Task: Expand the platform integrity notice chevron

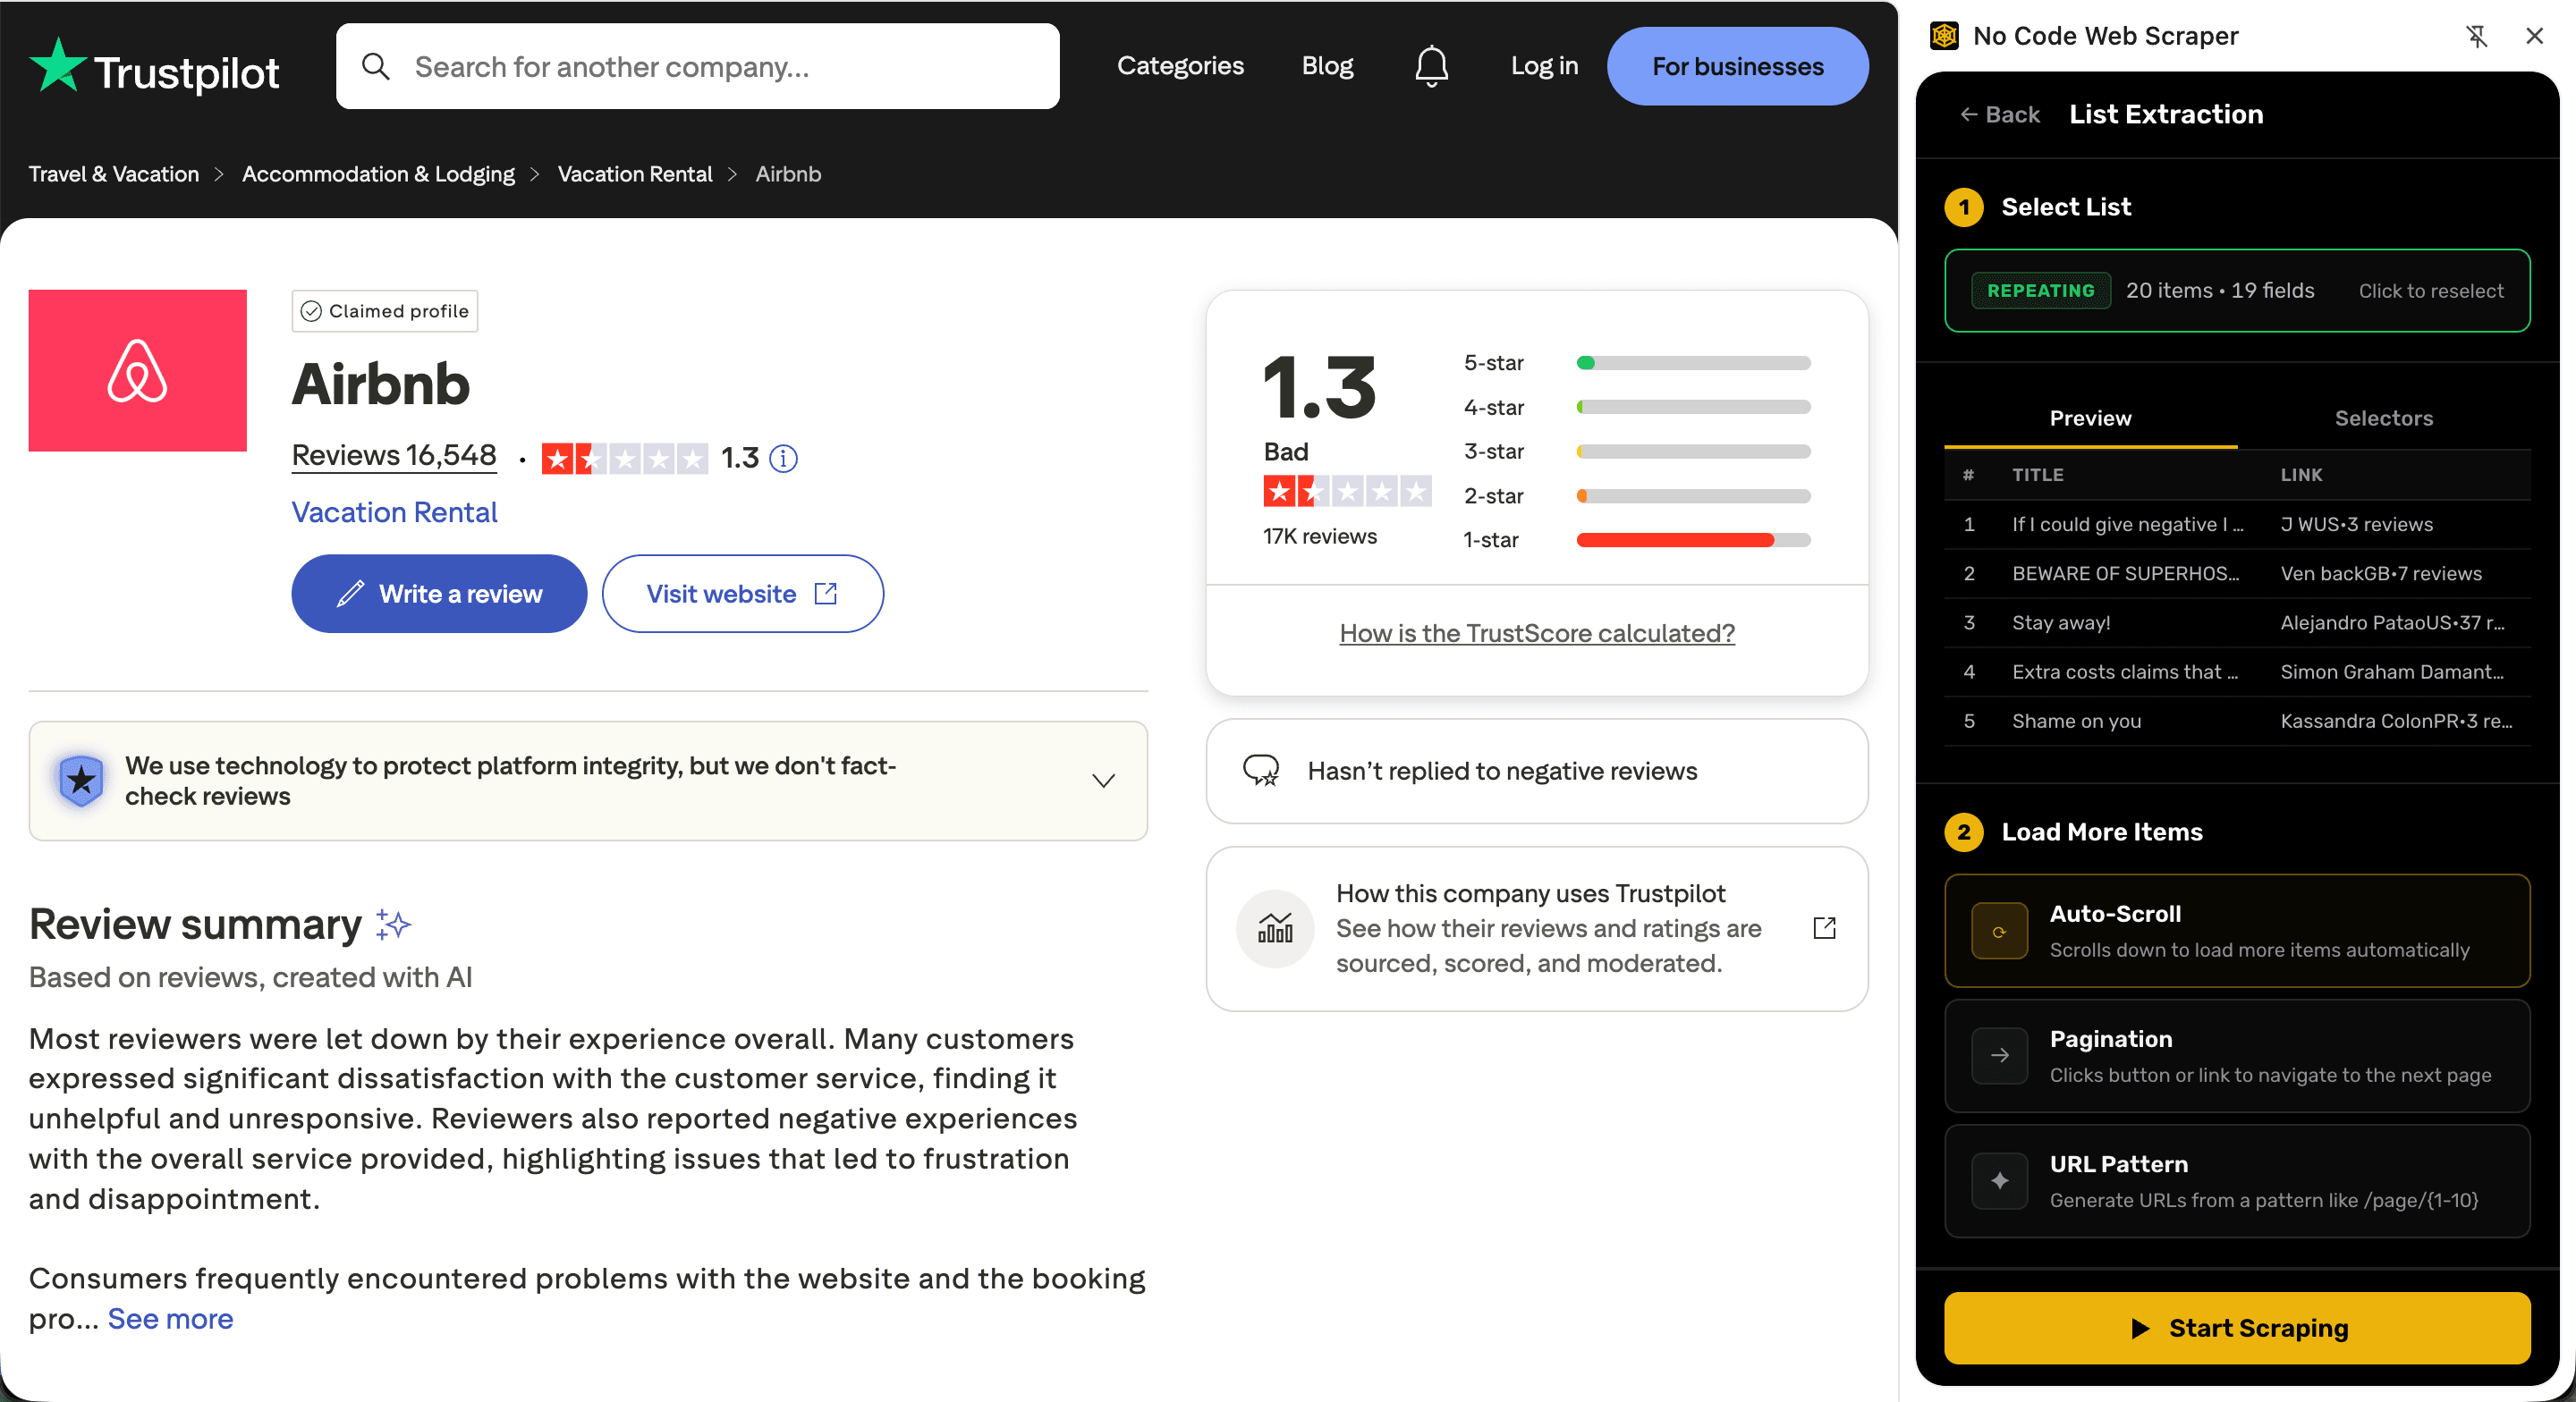Action: [1103, 781]
